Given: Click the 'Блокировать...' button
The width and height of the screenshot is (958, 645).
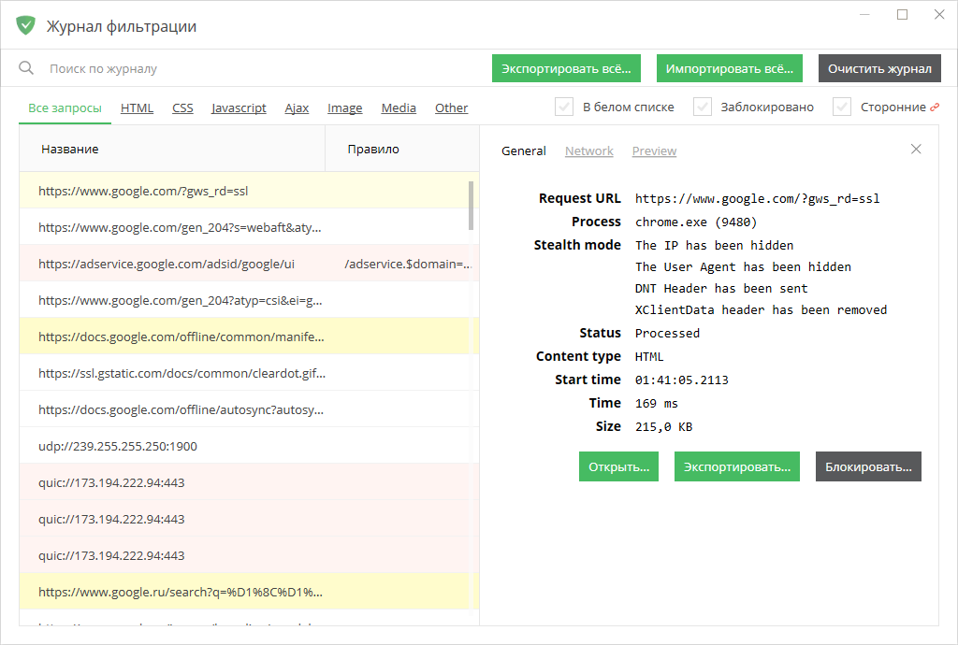Looking at the screenshot, I should pos(868,466).
